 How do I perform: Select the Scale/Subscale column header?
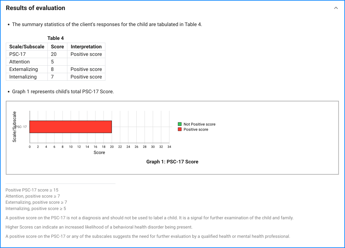pos(27,47)
